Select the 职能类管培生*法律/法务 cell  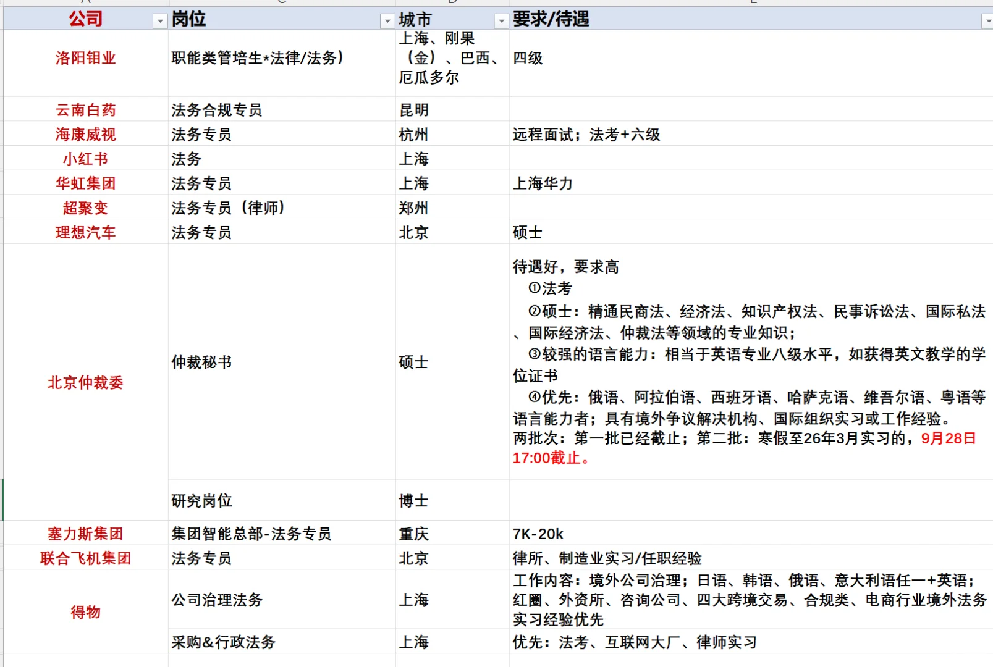point(282,63)
